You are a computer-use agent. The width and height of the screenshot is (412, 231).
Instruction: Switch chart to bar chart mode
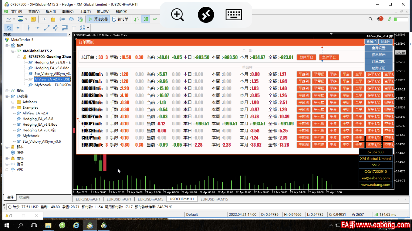click(x=137, y=19)
